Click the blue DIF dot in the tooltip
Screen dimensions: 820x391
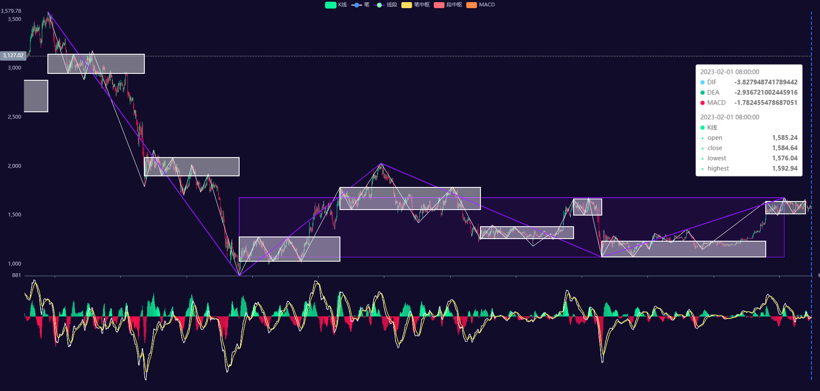702,82
